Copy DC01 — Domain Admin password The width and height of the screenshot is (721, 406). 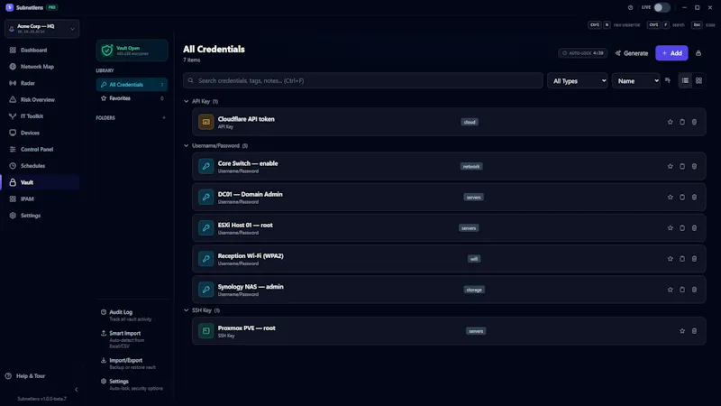(x=682, y=197)
